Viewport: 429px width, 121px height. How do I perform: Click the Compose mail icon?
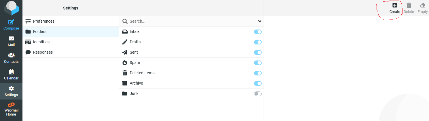coord(11,22)
